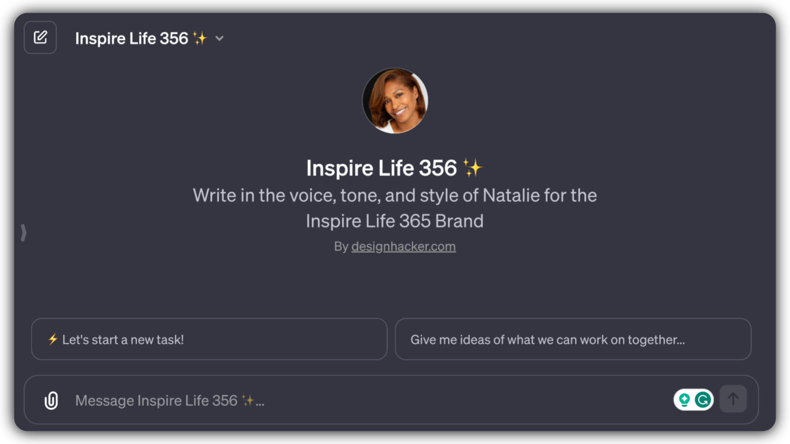Click the message input field

click(346, 400)
